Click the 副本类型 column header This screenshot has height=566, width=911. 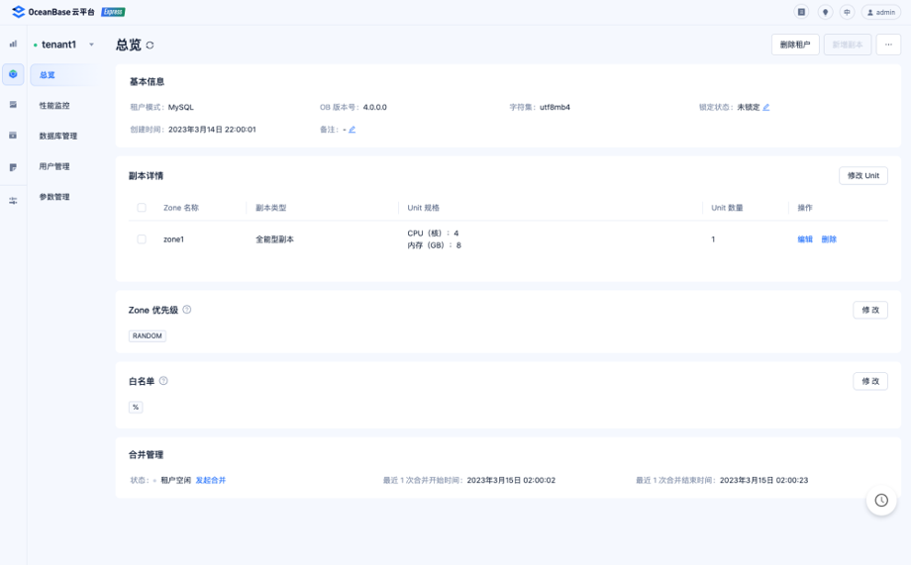[x=270, y=207]
